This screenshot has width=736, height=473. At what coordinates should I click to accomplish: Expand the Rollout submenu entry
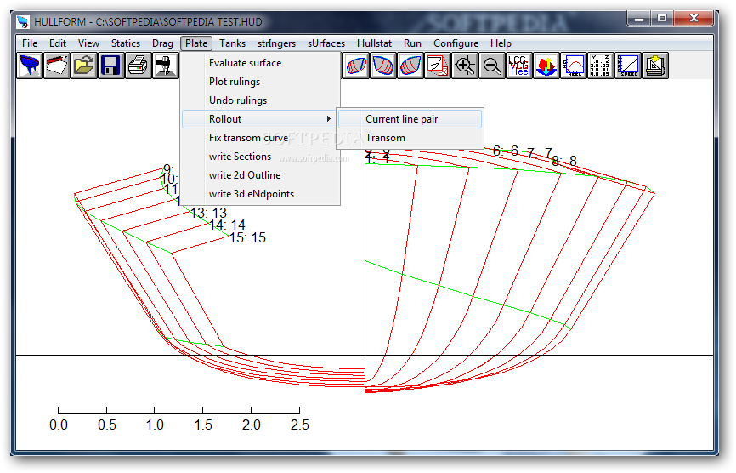click(261, 119)
